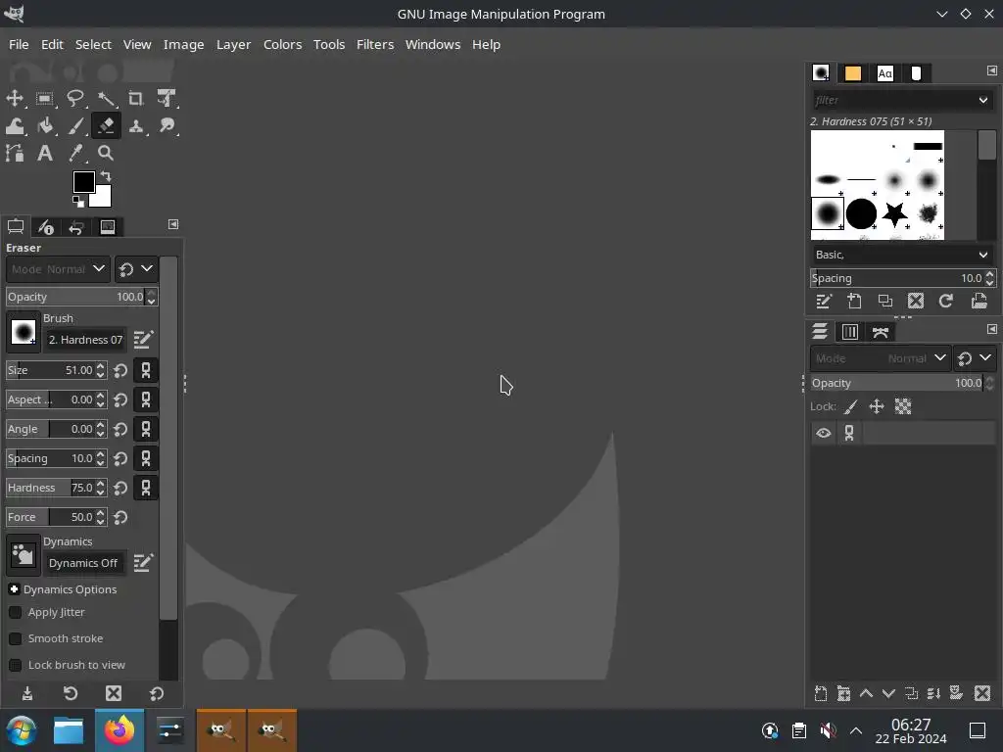
Task: Create a new brush in Brushes panel
Action: pos(854,301)
